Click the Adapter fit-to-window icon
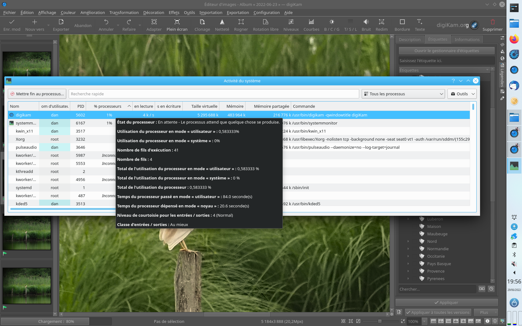522x326 pixels. tap(154, 22)
